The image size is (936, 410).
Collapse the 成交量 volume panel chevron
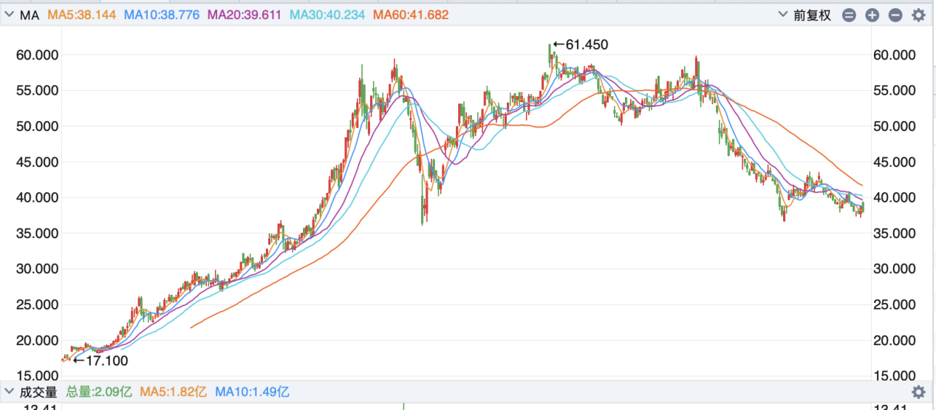click(x=10, y=392)
